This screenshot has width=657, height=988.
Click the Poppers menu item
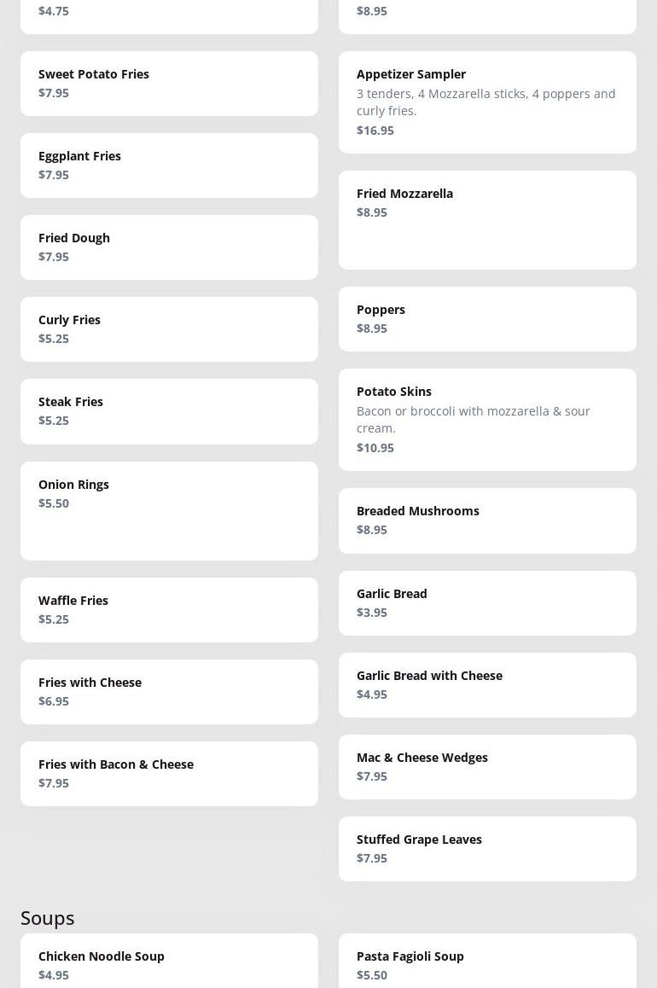pos(487,319)
